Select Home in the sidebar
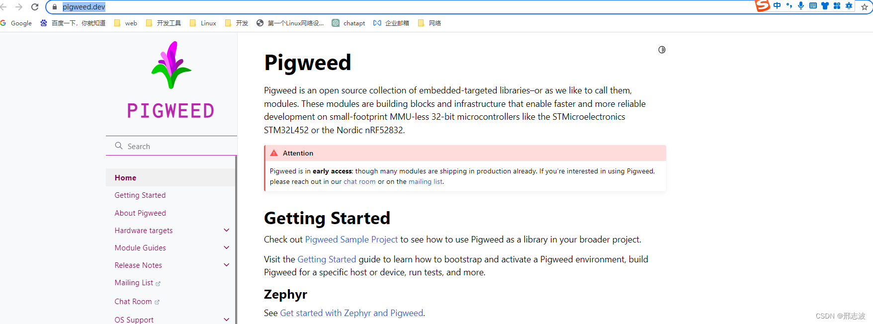The height and width of the screenshot is (324, 873). pyautogui.click(x=171, y=177)
